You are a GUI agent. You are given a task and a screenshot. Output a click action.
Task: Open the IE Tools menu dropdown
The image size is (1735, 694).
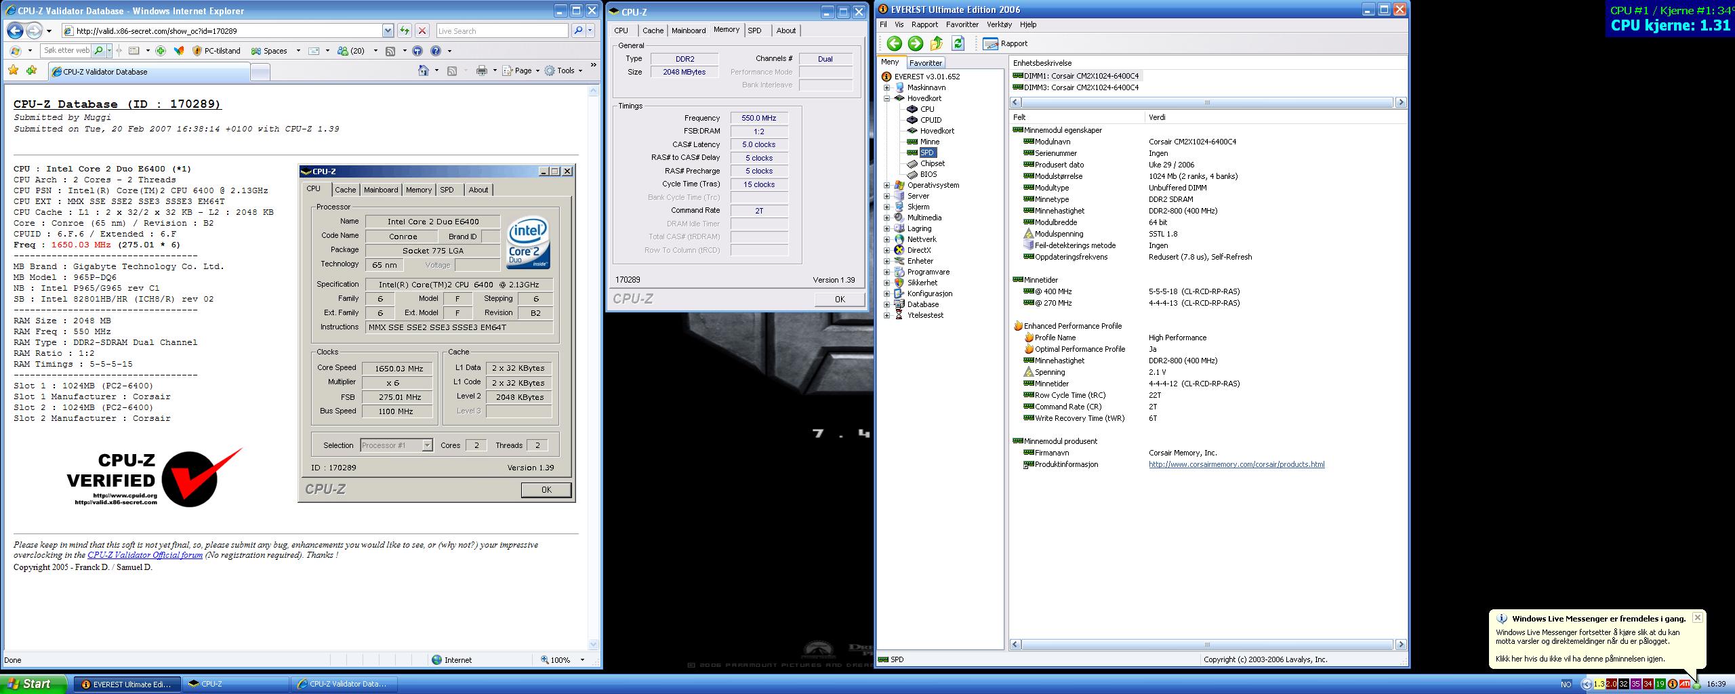(x=563, y=70)
